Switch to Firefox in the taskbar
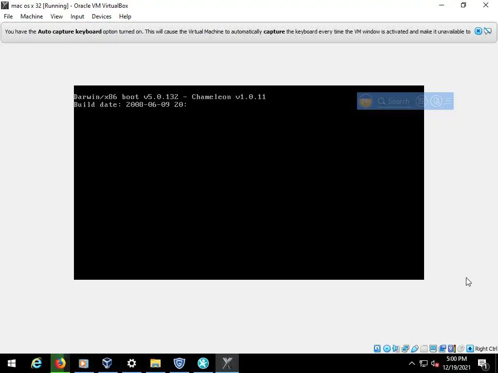The image size is (498, 373). pyautogui.click(x=60, y=363)
